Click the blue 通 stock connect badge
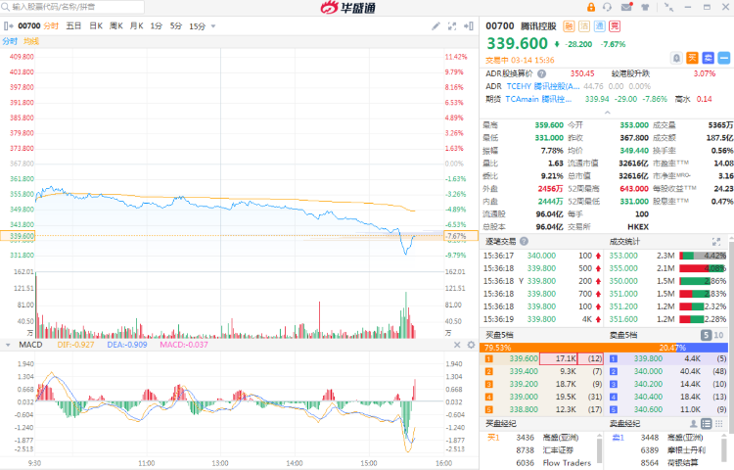This screenshot has width=734, height=470. click(x=600, y=26)
